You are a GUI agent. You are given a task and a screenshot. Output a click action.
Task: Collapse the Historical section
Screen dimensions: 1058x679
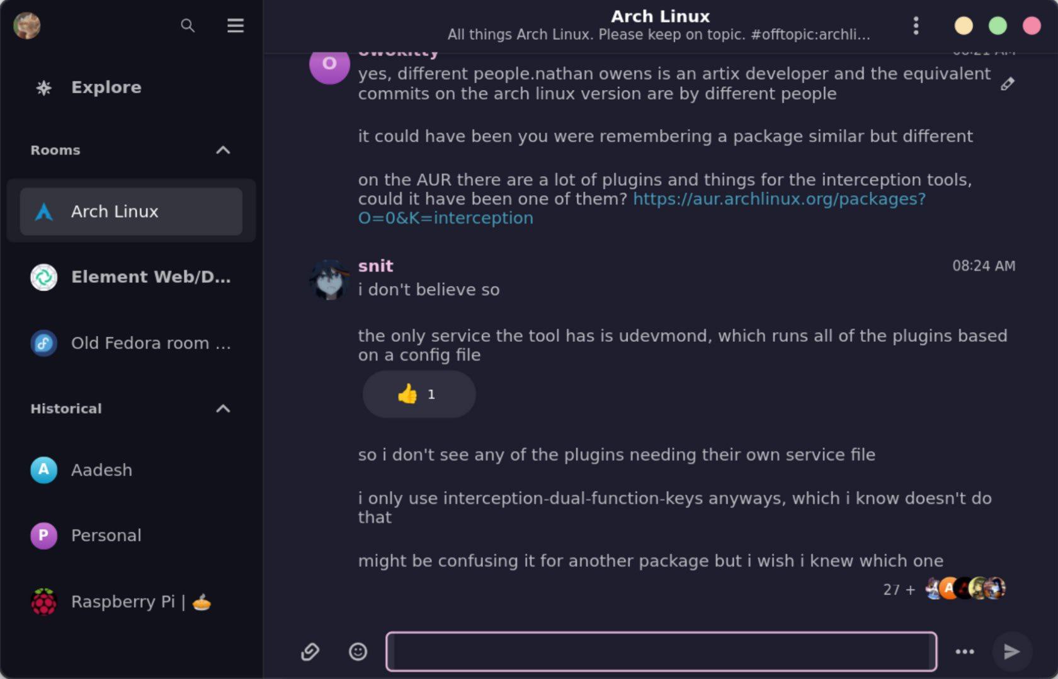coord(223,408)
